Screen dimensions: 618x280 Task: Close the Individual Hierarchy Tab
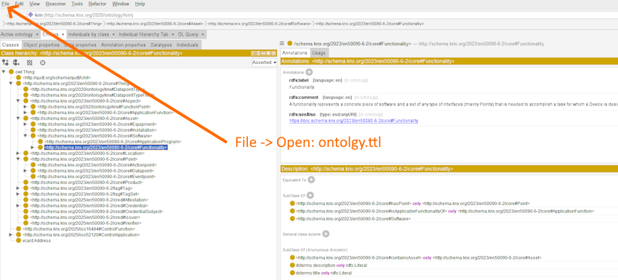[x=172, y=35]
